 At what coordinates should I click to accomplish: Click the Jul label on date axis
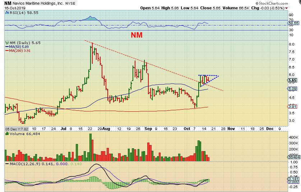click(63, 129)
